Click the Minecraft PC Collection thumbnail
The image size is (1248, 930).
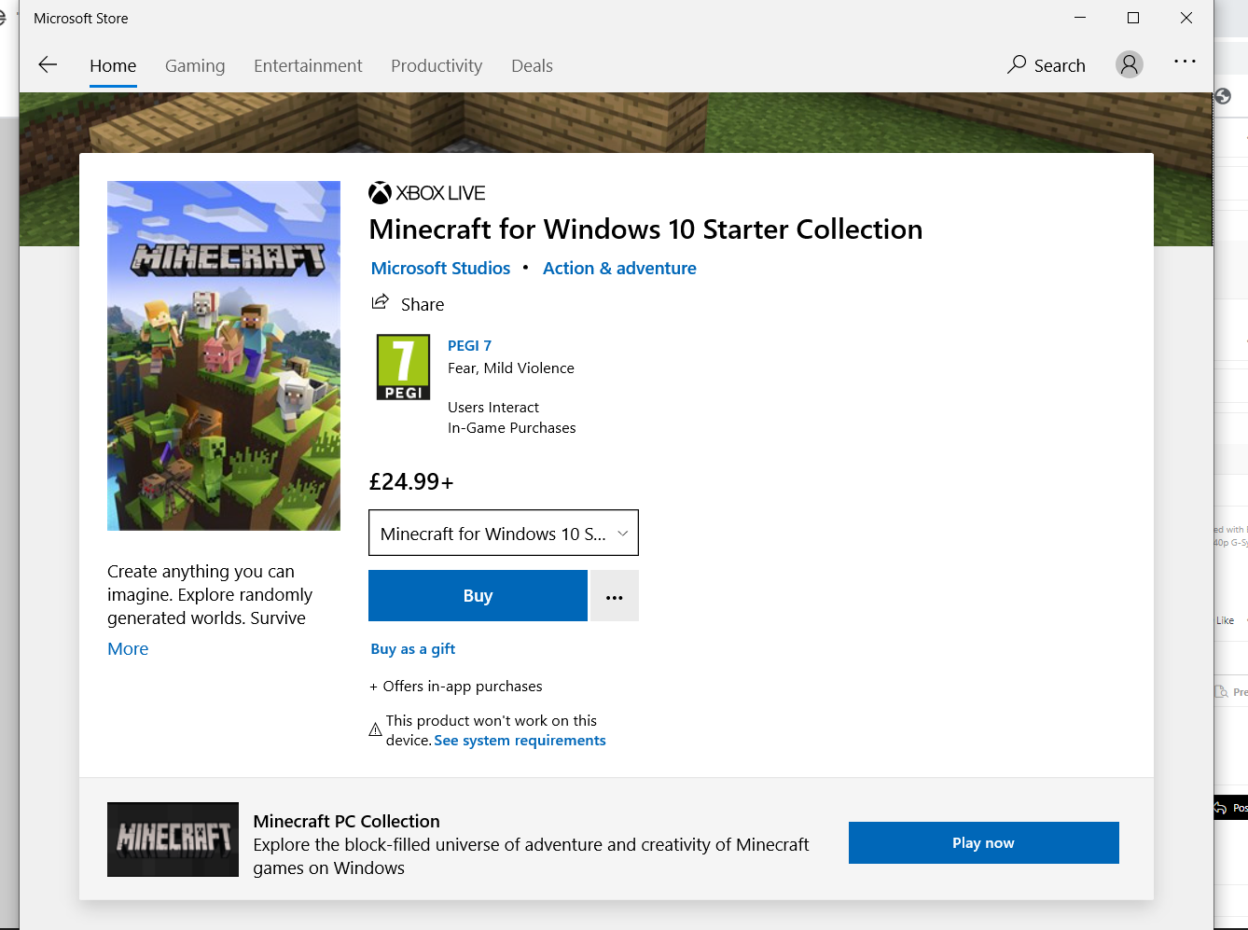[x=173, y=840]
